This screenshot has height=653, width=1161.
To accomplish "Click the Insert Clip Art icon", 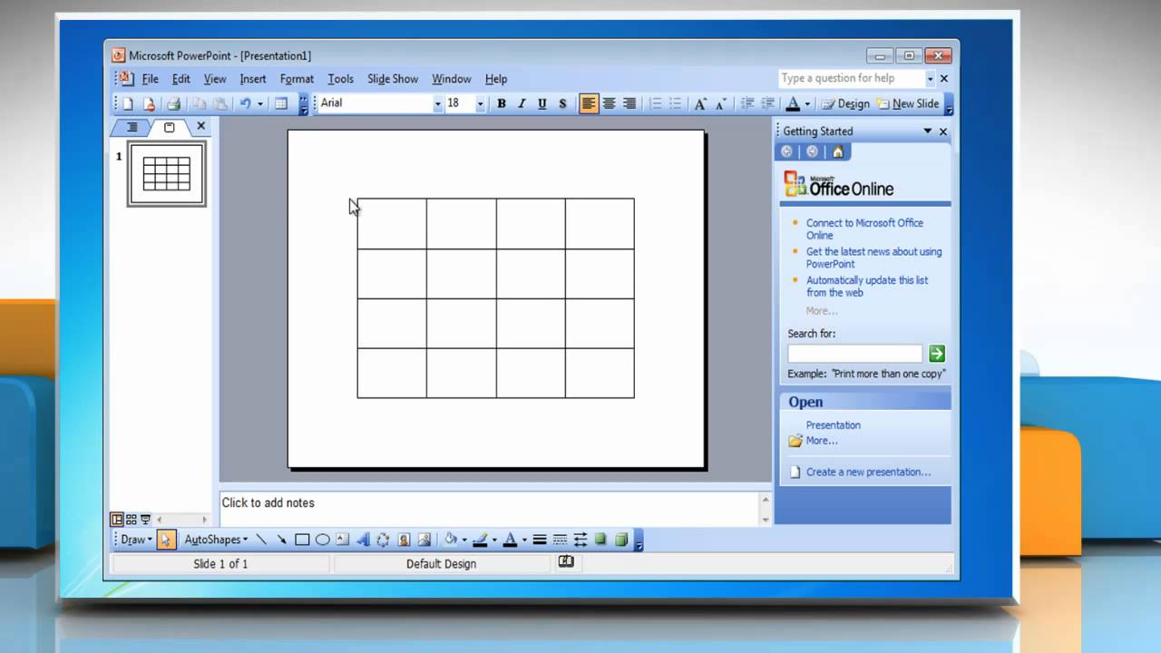I will tap(404, 540).
